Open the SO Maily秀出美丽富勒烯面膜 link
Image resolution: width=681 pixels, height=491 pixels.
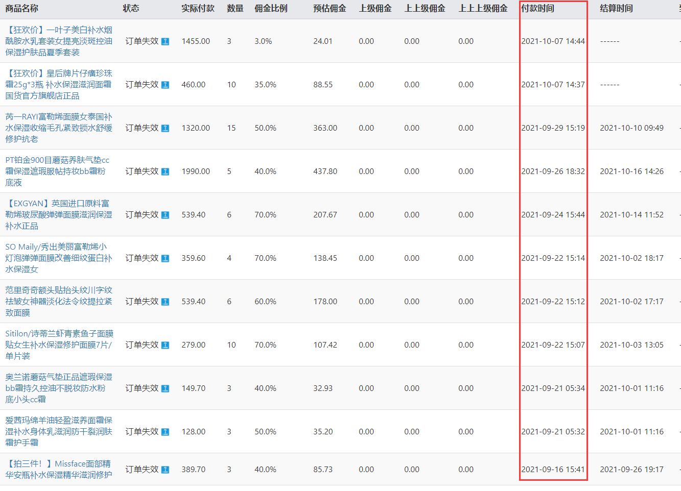coord(59,258)
